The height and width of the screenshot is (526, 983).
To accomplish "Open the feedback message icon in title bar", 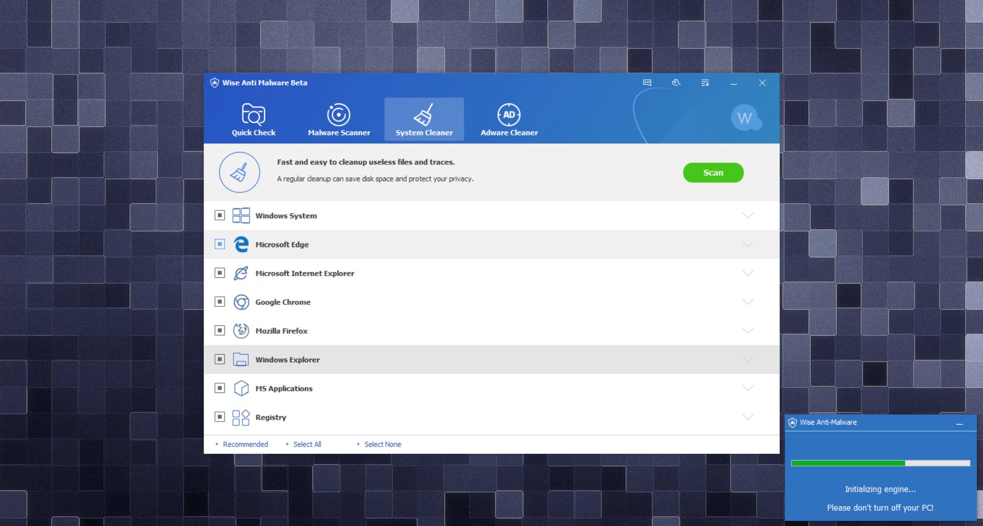I will (647, 83).
